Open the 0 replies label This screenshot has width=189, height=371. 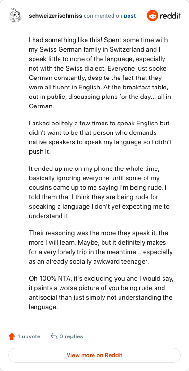pyautogui.click(x=71, y=336)
